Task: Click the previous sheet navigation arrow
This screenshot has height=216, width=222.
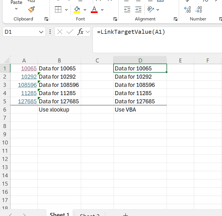Action: pos(10,215)
